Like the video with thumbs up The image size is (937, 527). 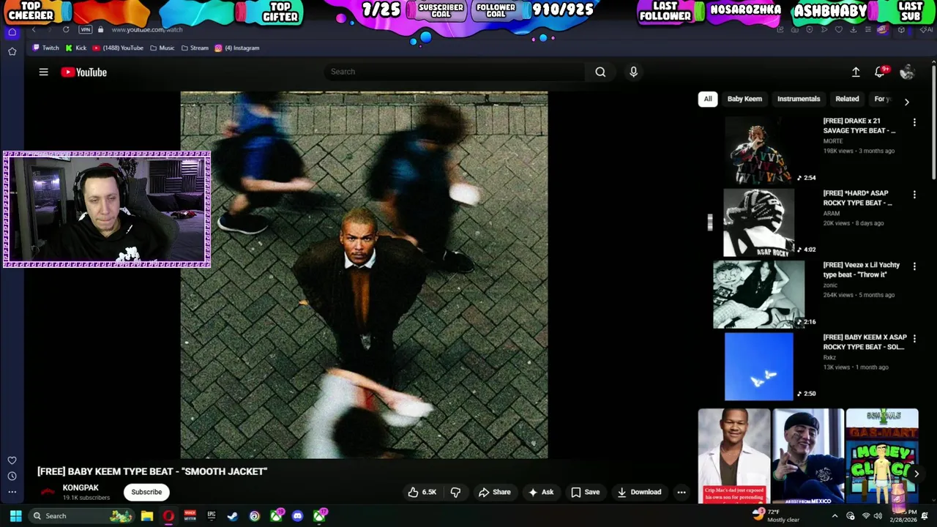pyautogui.click(x=422, y=492)
